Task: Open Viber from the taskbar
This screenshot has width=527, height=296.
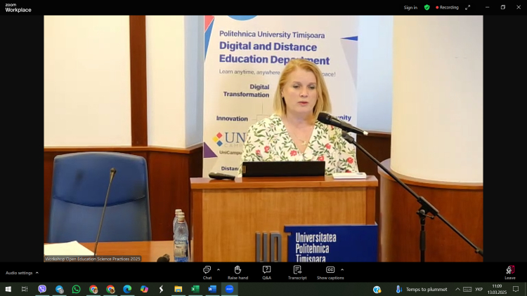Action: tap(42, 289)
